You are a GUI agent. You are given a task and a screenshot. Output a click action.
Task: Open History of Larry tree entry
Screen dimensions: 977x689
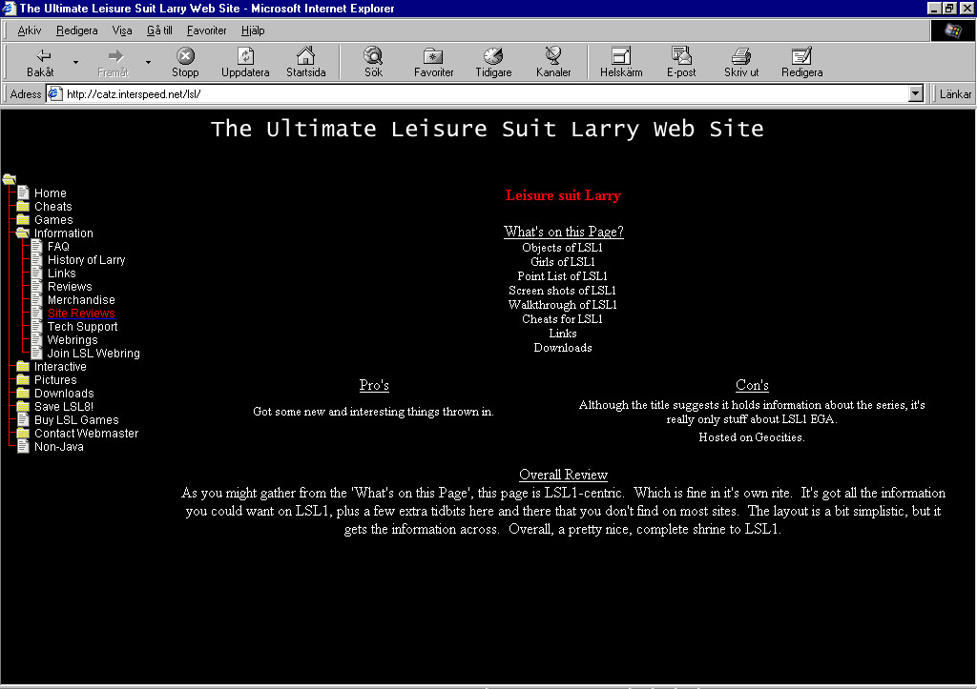click(87, 259)
